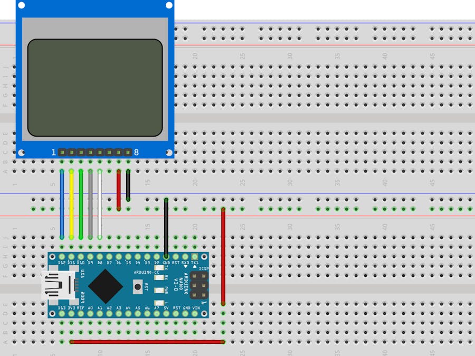Viewport: 475px width, 356px height.
Task: Click the TX1 pin on the Arduino
Action: point(194,257)
